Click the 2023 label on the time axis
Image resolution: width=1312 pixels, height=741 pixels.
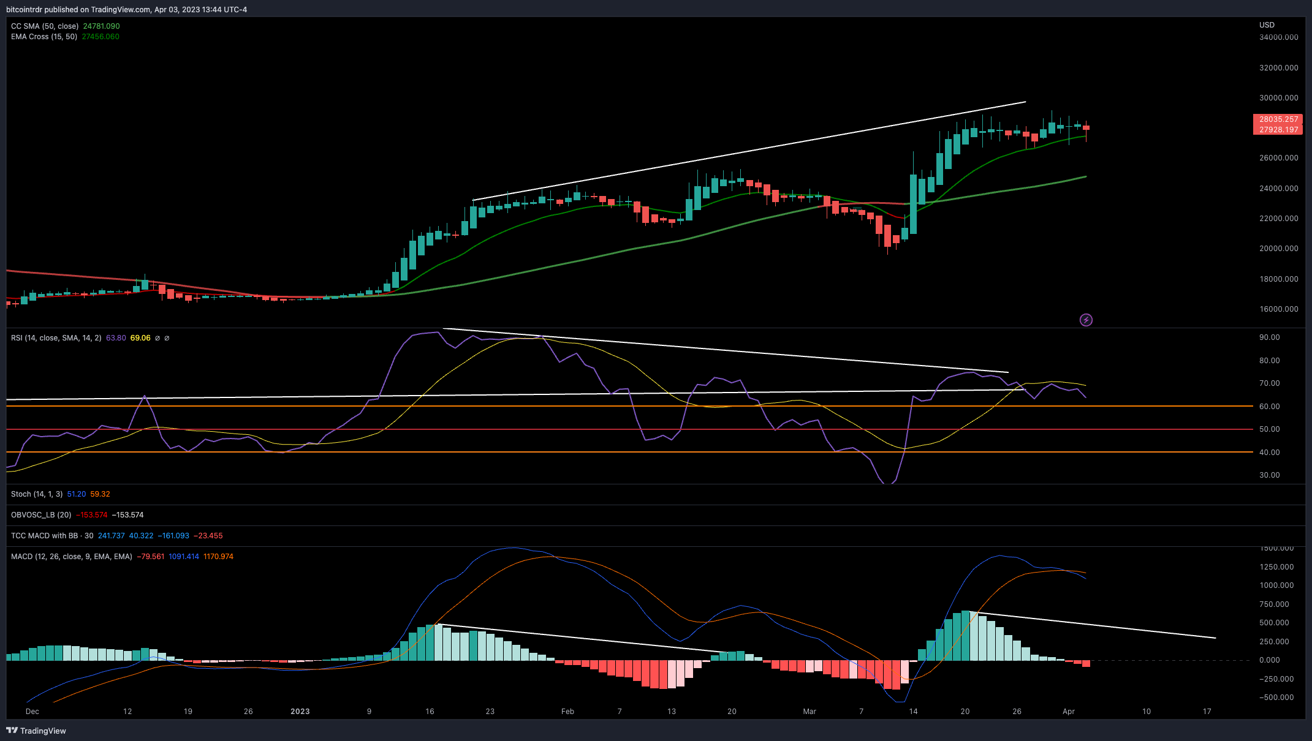(300, 712)
